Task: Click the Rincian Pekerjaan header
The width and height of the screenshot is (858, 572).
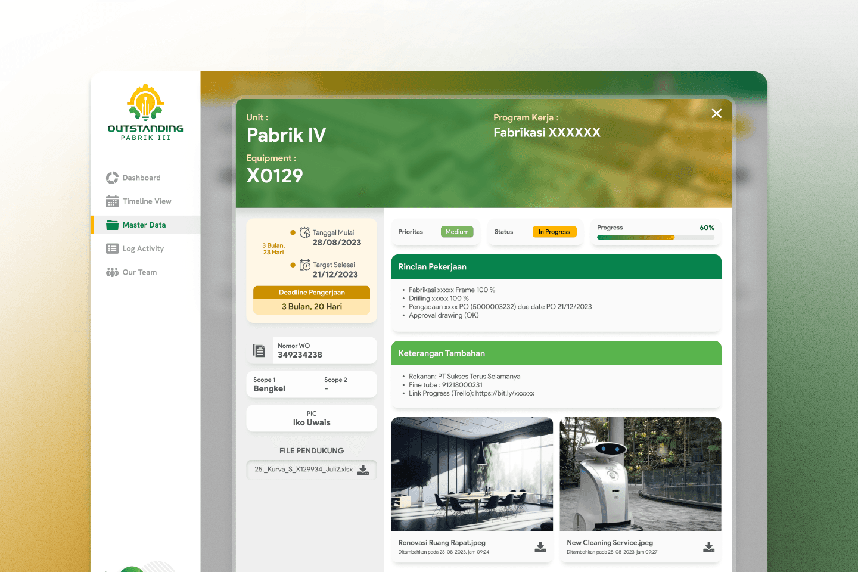Action: point(557,266)
